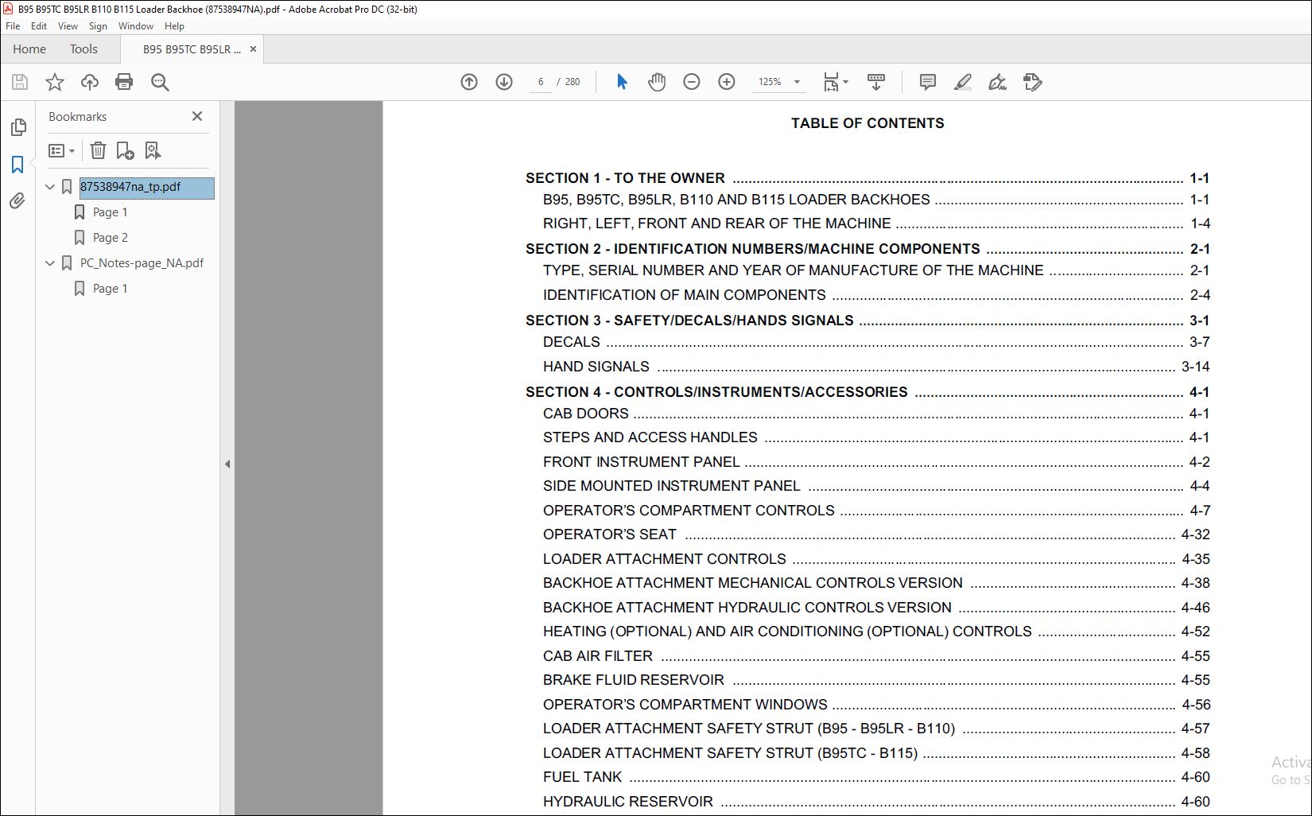Collapse the 87538947na_tp.pdf bookmark
This screenshot has height=816, width=1312.
tap(50, 187)
